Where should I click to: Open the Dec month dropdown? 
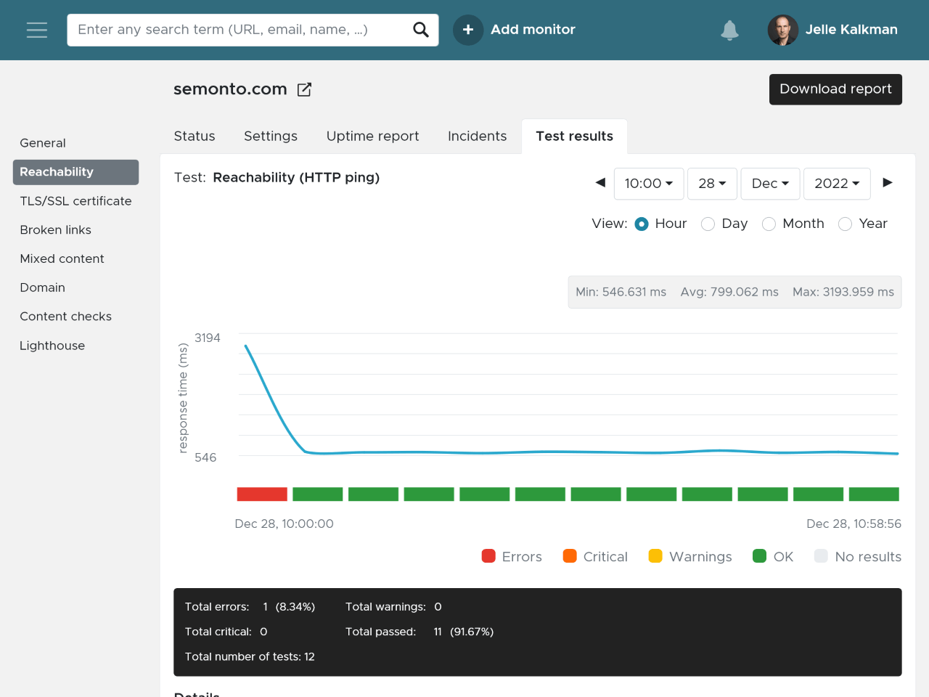[770, 184]
